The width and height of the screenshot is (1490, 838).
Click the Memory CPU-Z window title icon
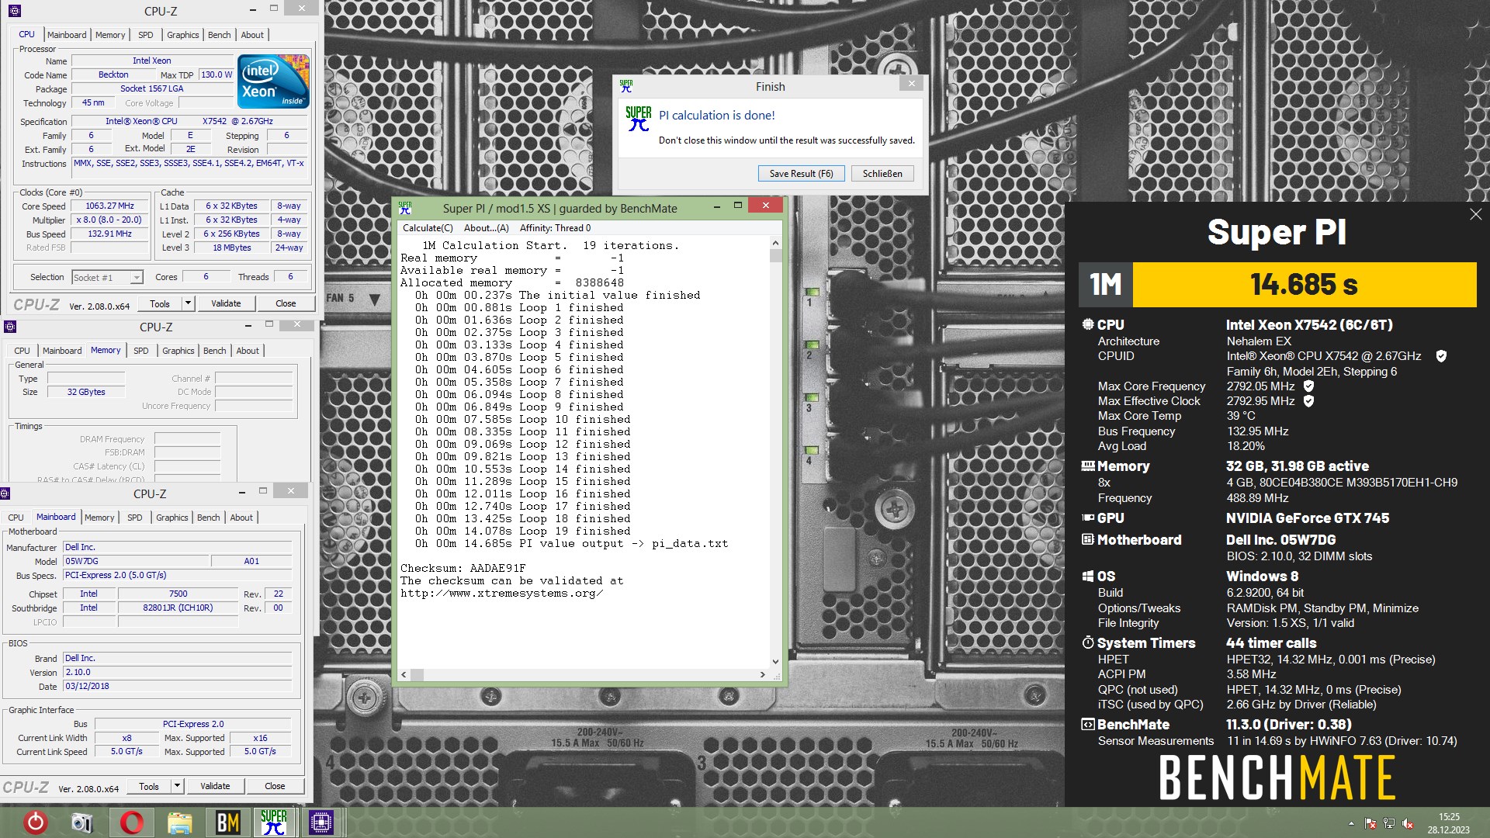(x=10, y=327)
